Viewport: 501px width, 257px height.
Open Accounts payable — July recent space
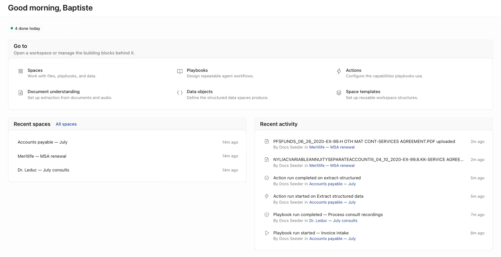point(127,142)
